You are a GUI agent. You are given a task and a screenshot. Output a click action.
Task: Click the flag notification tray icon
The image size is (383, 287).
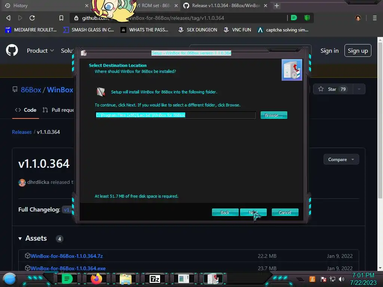[324, 279]
